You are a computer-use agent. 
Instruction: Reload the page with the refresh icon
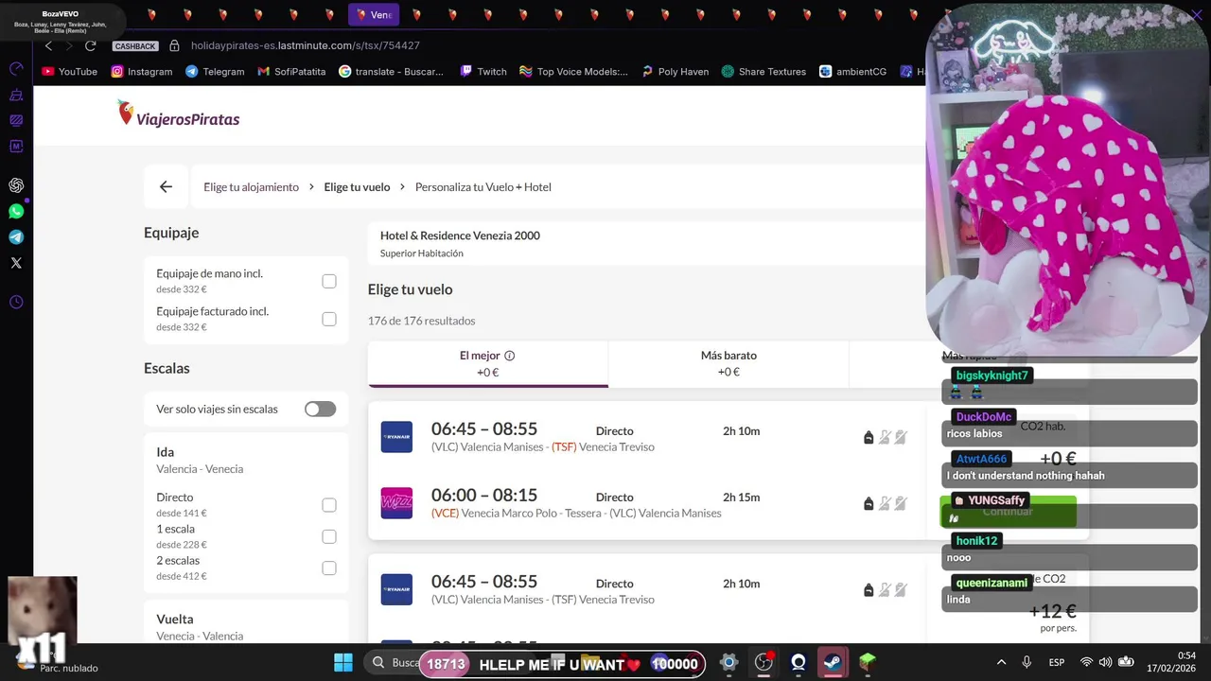coord(91,45)
